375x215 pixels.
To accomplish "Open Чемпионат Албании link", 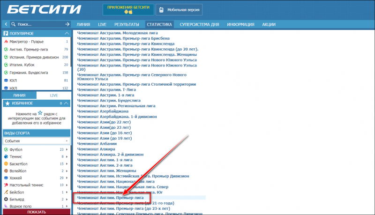I will click(97, 144).
